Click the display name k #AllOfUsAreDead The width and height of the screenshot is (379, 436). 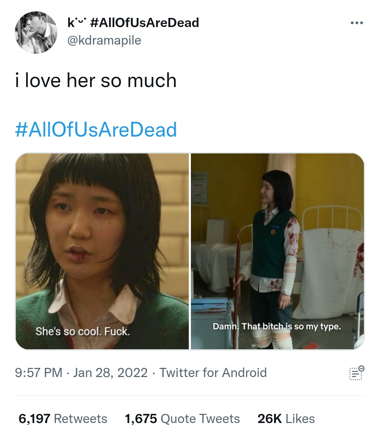pyautogui.click(x=133, y=23)
